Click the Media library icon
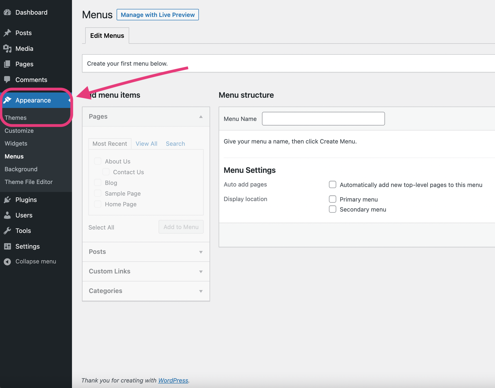The width and height of the screenshot is (495, 388). 7,48
